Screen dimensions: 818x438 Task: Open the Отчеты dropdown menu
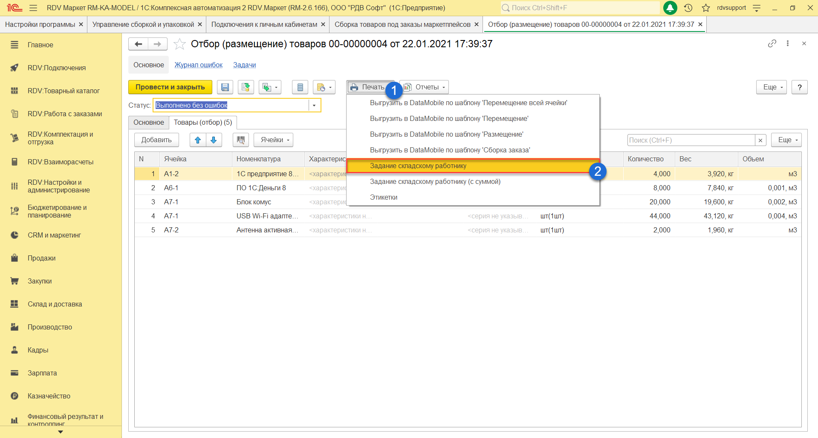tap(425, 87)
